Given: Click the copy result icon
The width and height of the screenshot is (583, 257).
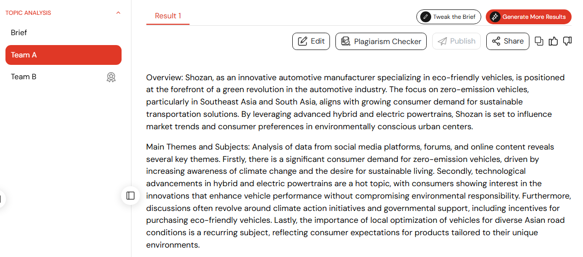Looking at the screenshot, I should click(539, 41).
